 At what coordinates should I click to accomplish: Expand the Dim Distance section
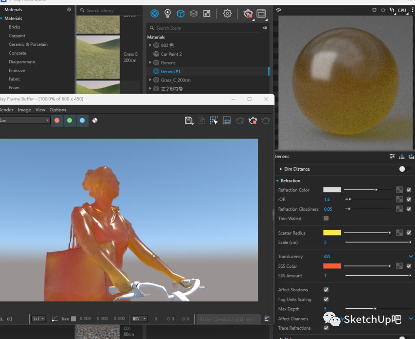point(281,169)
